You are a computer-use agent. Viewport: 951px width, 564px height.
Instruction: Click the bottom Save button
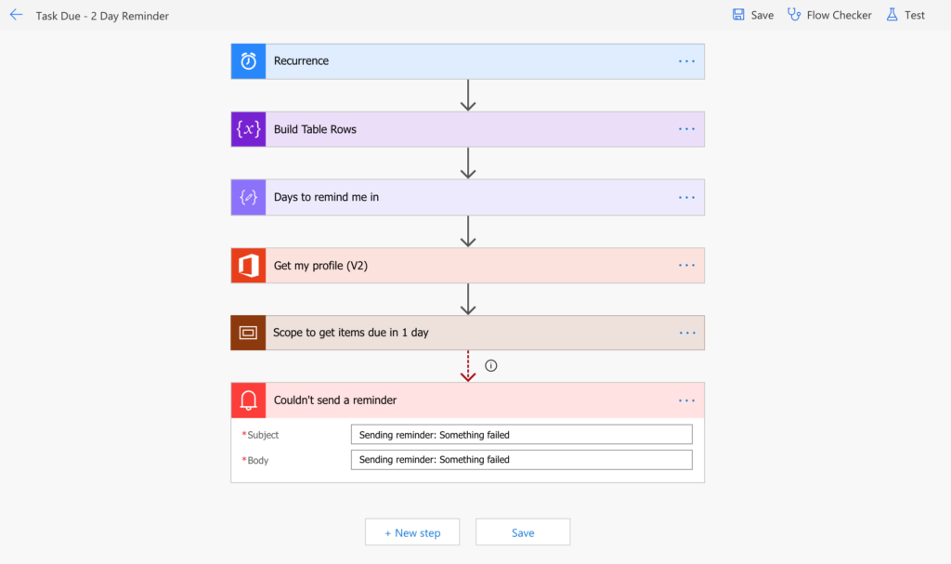click(x=523, y=532)
